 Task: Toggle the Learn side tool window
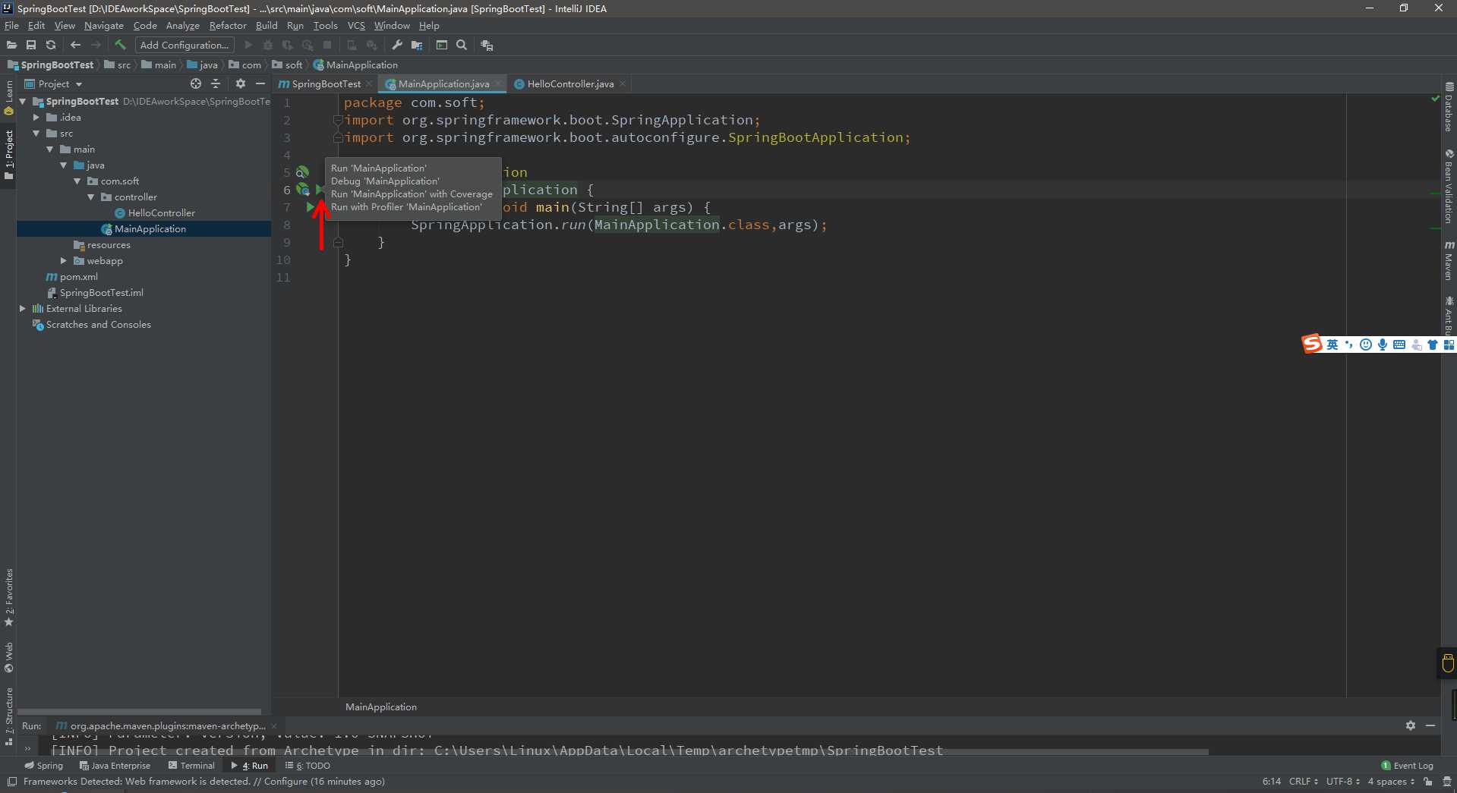[8, 97]
